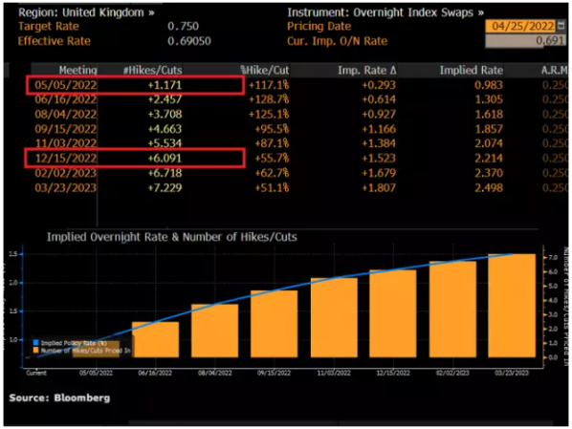Click the 2.498 implied rate value

click(x=489, y=187)
